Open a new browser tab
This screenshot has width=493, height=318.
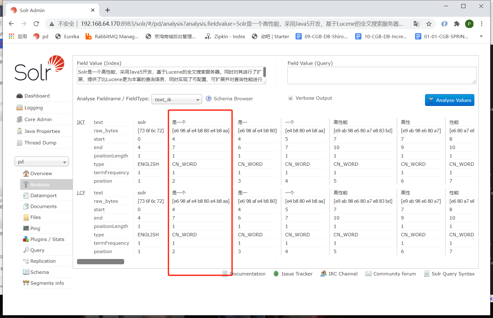click(x=107, y=10)
